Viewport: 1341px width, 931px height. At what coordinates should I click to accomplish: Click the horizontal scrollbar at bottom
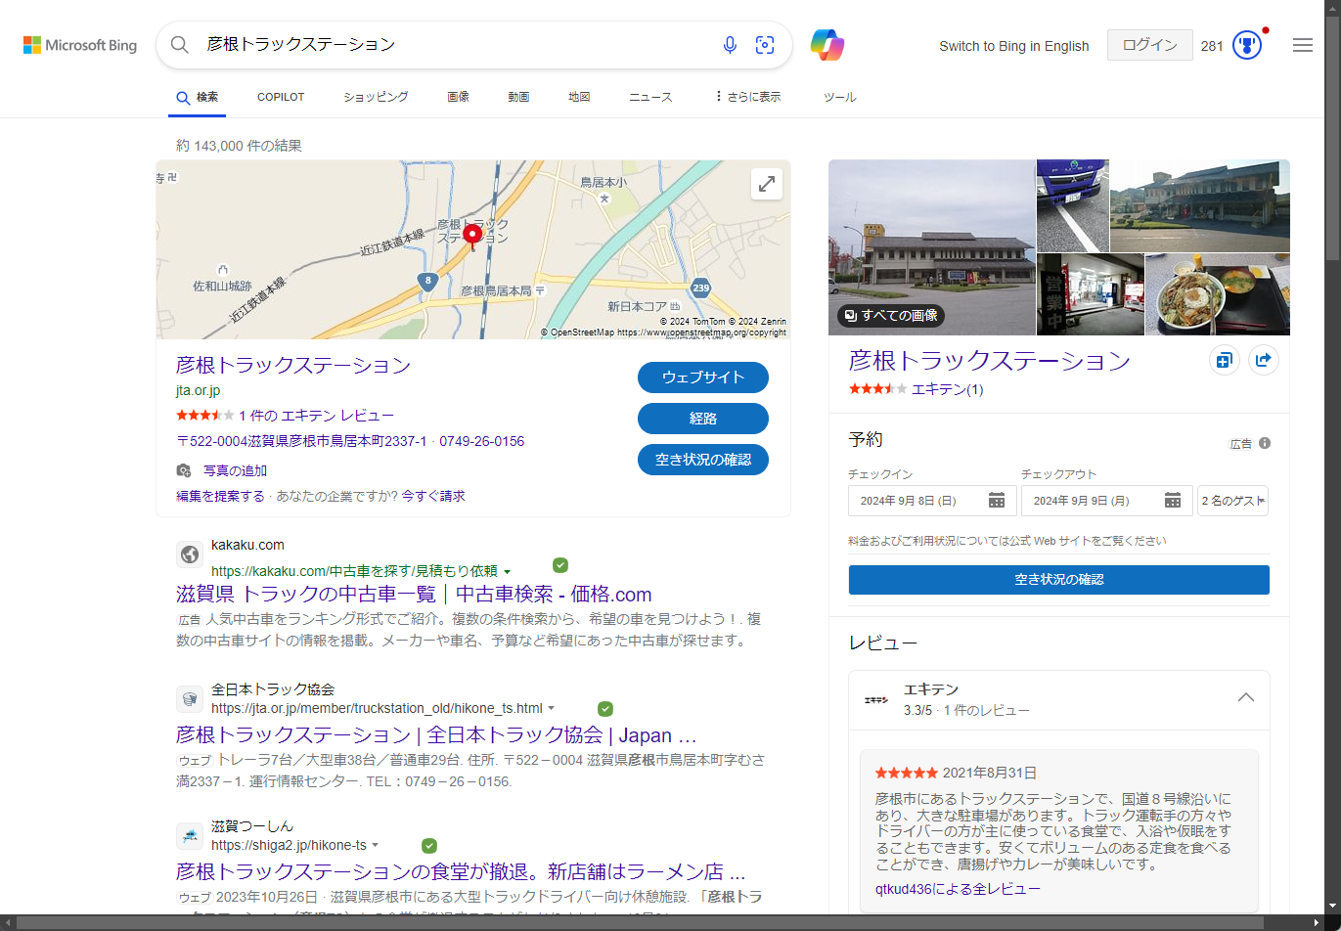(641, 923)
